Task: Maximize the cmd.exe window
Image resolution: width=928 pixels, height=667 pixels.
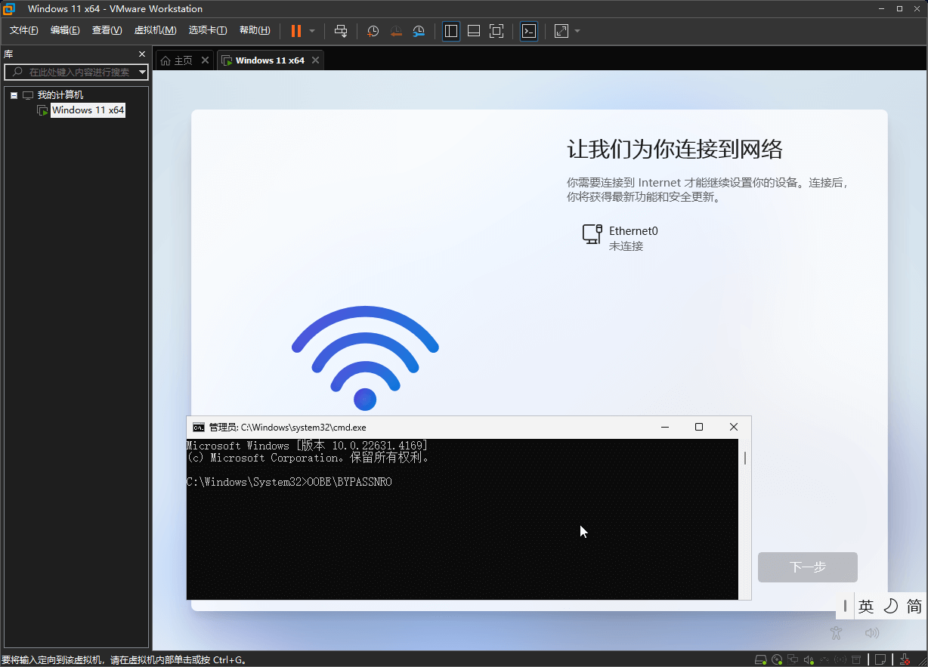Action: click(x=699, y=427)
